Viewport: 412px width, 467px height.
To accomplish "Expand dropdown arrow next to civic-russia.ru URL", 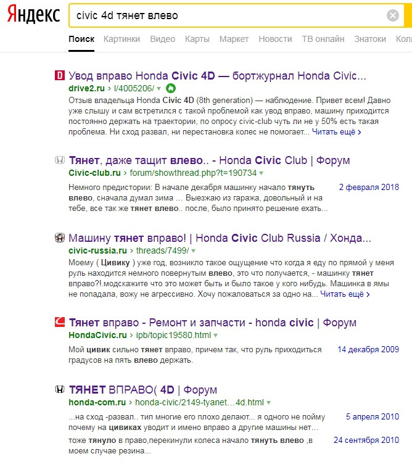I will point(193,251).
